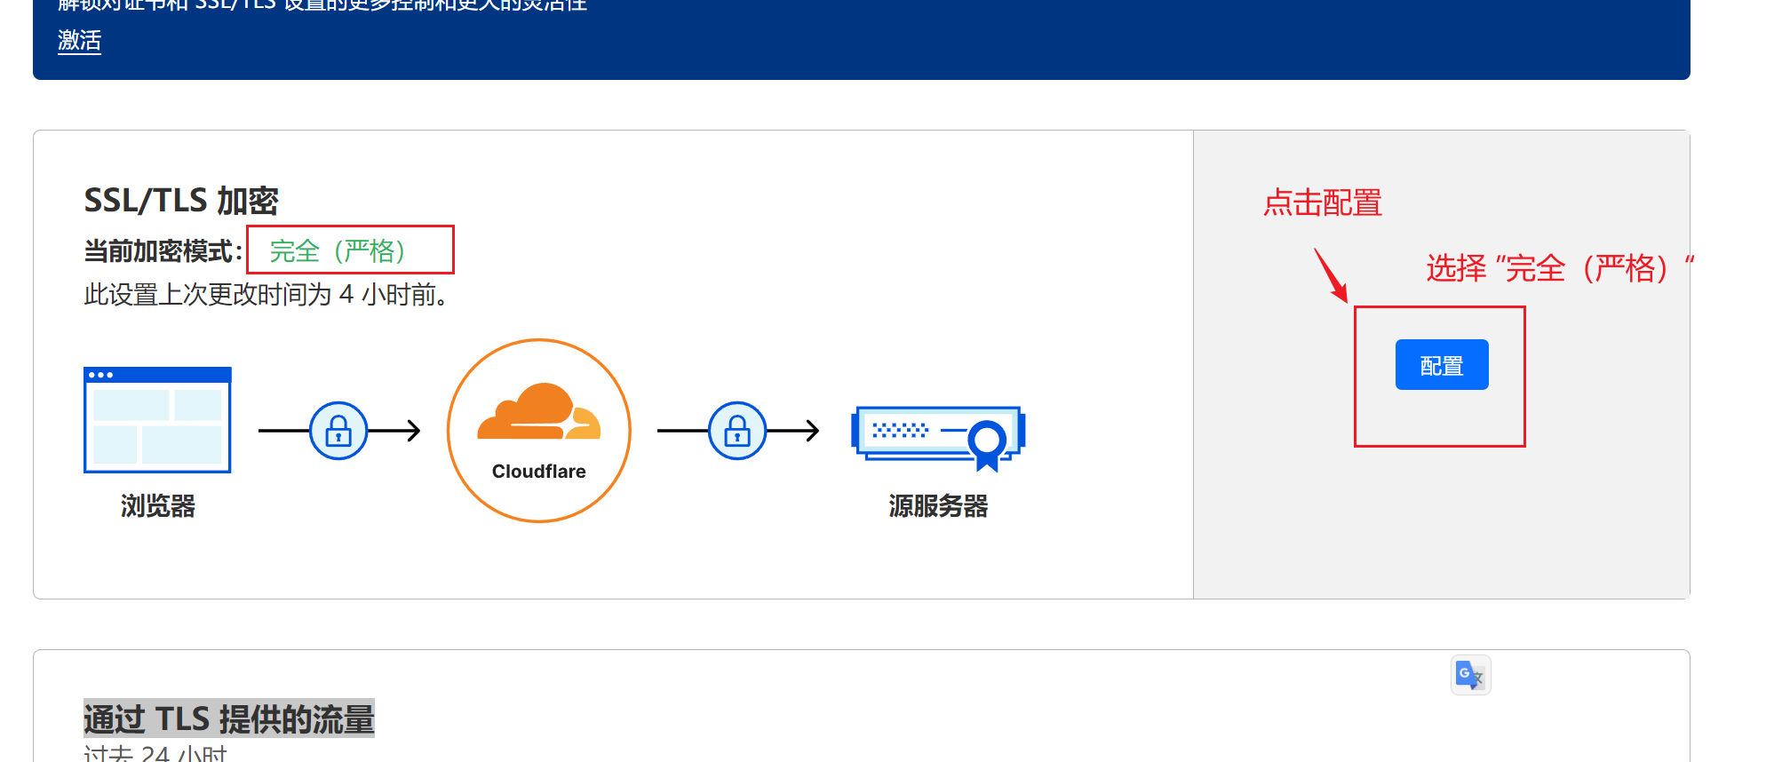Click the Cloudflare text inside the circle
The width and height of the screenshot is (1782, 762).
point(538,472)
